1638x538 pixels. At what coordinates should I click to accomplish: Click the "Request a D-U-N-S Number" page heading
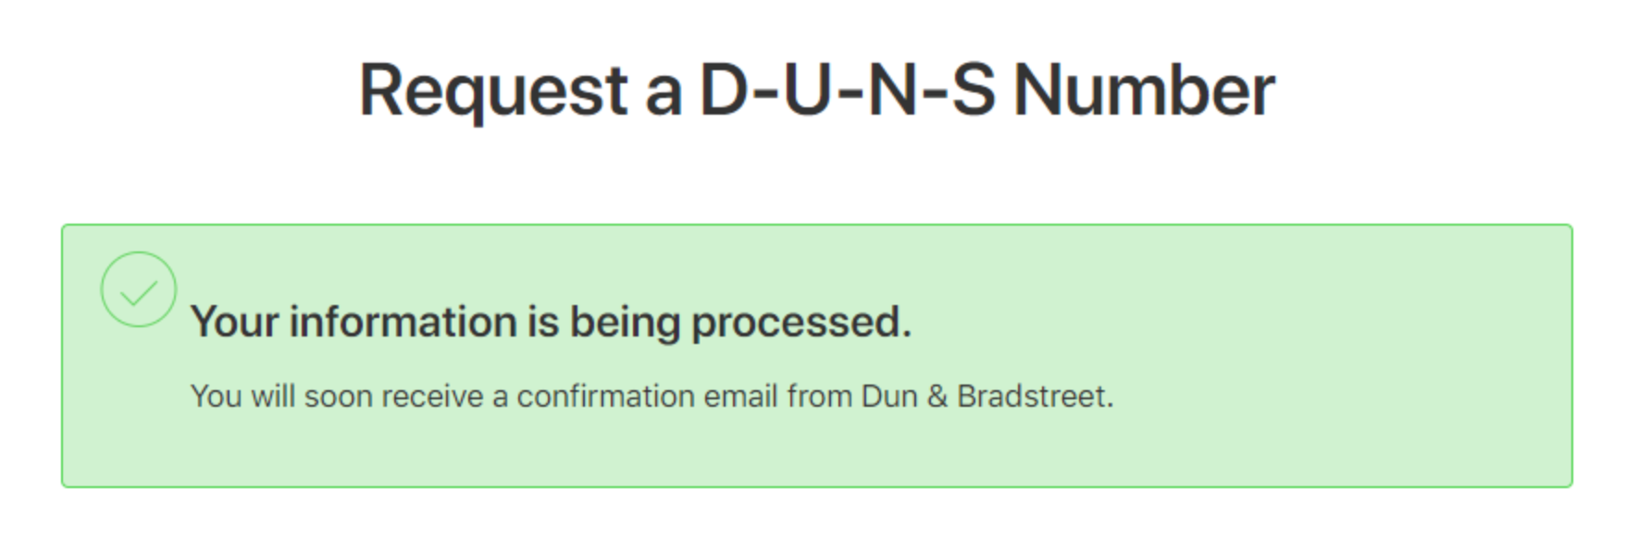pyautogui.click(x=816, y=91)
